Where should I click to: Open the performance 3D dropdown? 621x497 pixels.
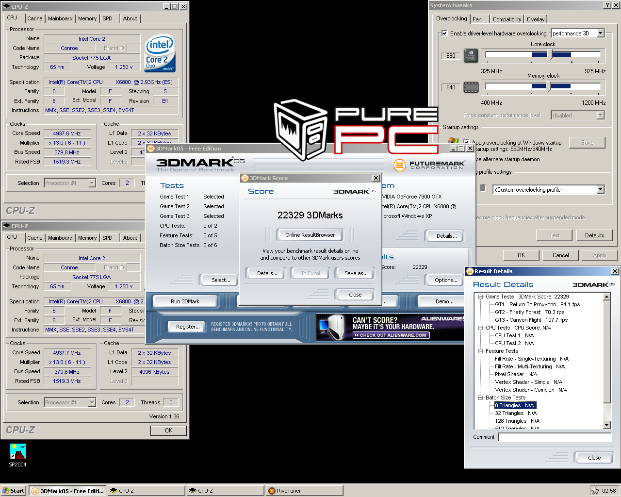click(601, 33)
